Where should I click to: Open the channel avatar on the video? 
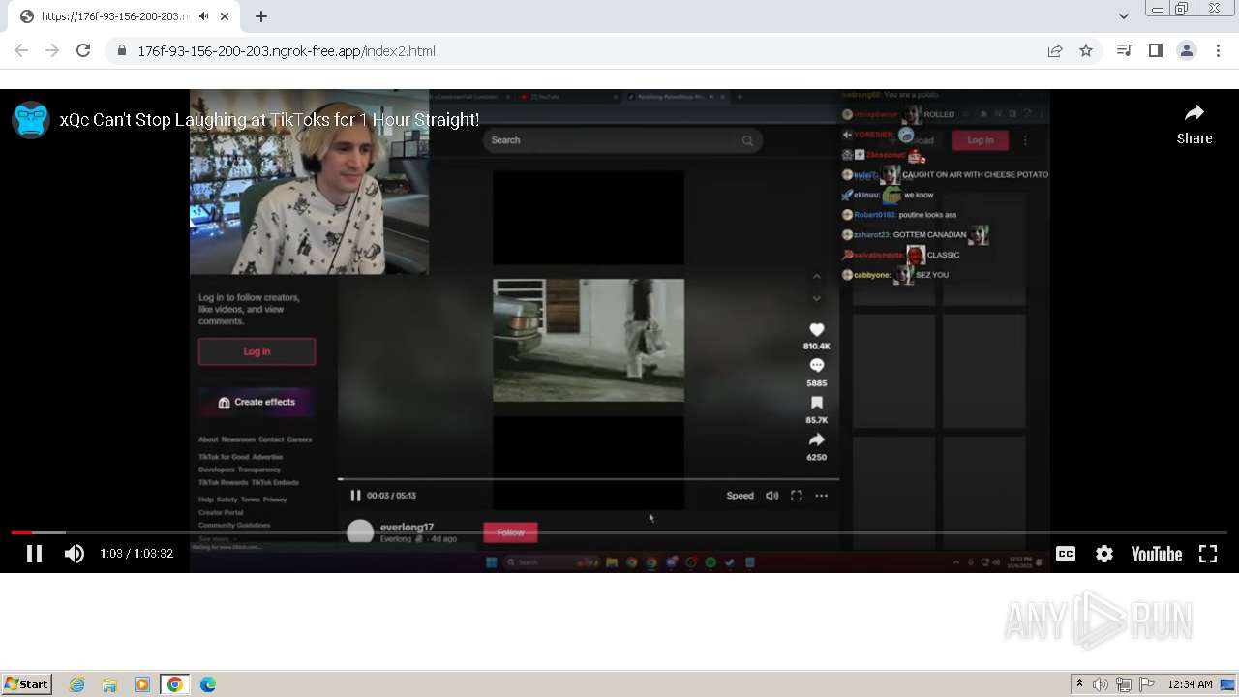[x=31, y=120]
